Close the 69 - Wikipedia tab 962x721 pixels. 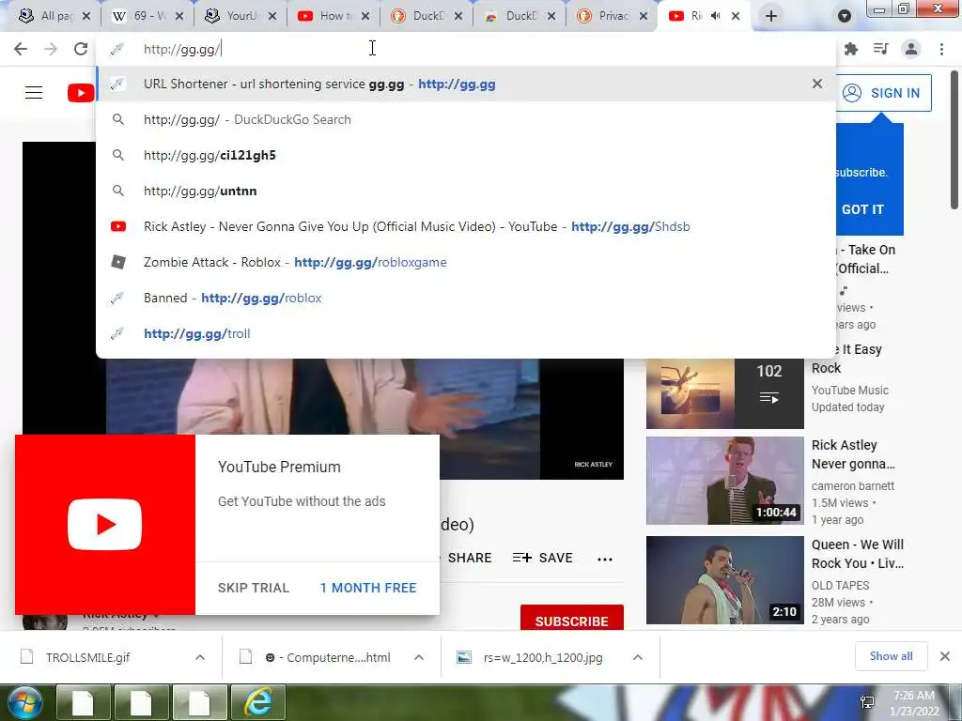(179, 17)
